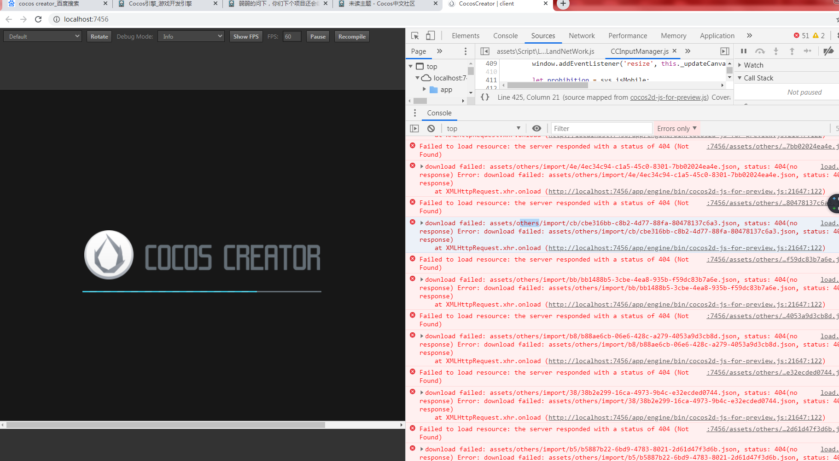
Task: Hide the debugger sidebar pane
Action: (x=725, y=51)
